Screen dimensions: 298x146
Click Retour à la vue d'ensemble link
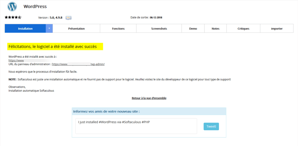coord(149,98)
